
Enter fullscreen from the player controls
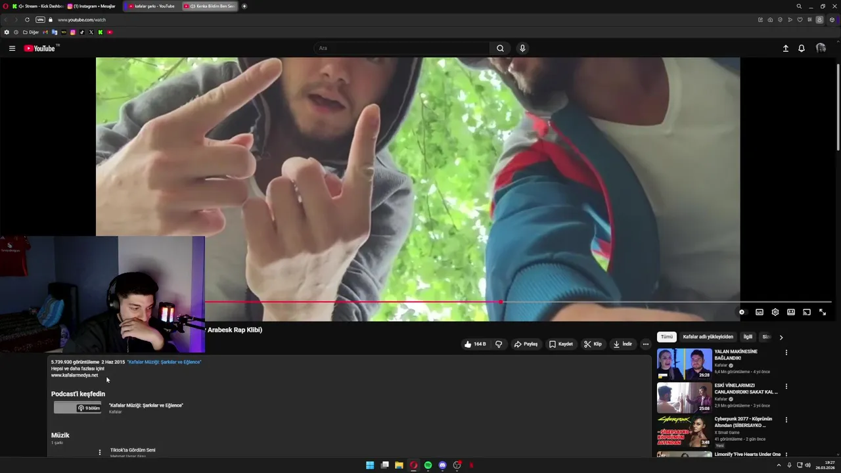pos(823,312)
